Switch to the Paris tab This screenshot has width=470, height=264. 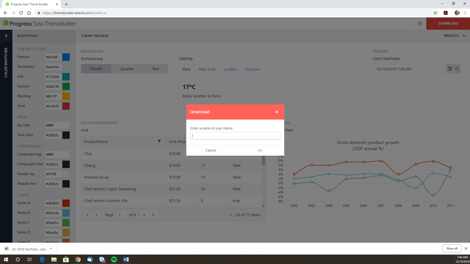[186, 69]
